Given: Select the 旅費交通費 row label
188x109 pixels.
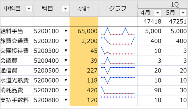Looking at the screenshot, I should [x=14, y=41].
